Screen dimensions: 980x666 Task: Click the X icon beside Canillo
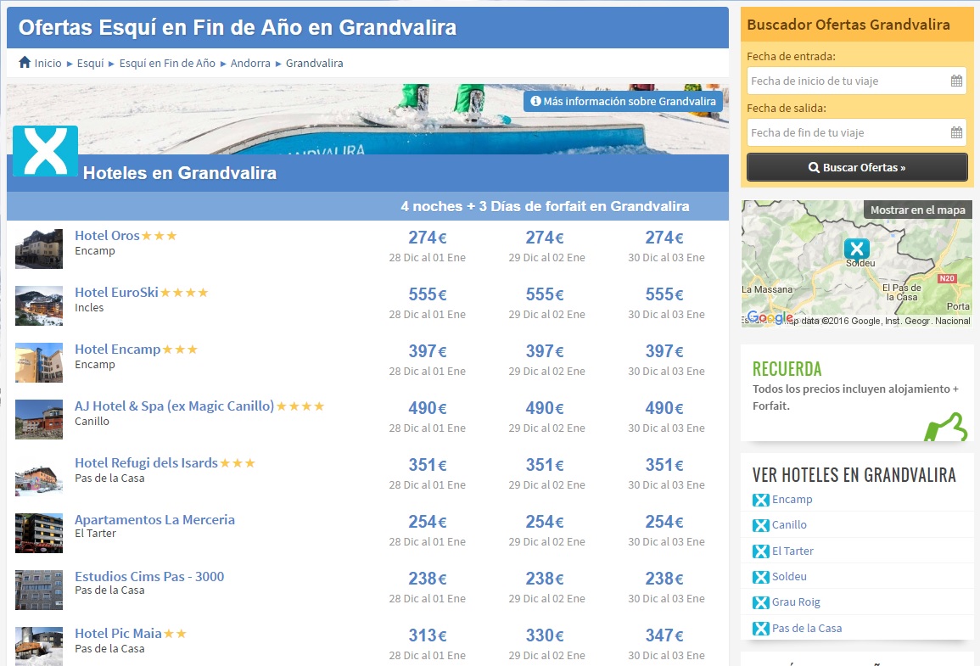tap(760, 525)
